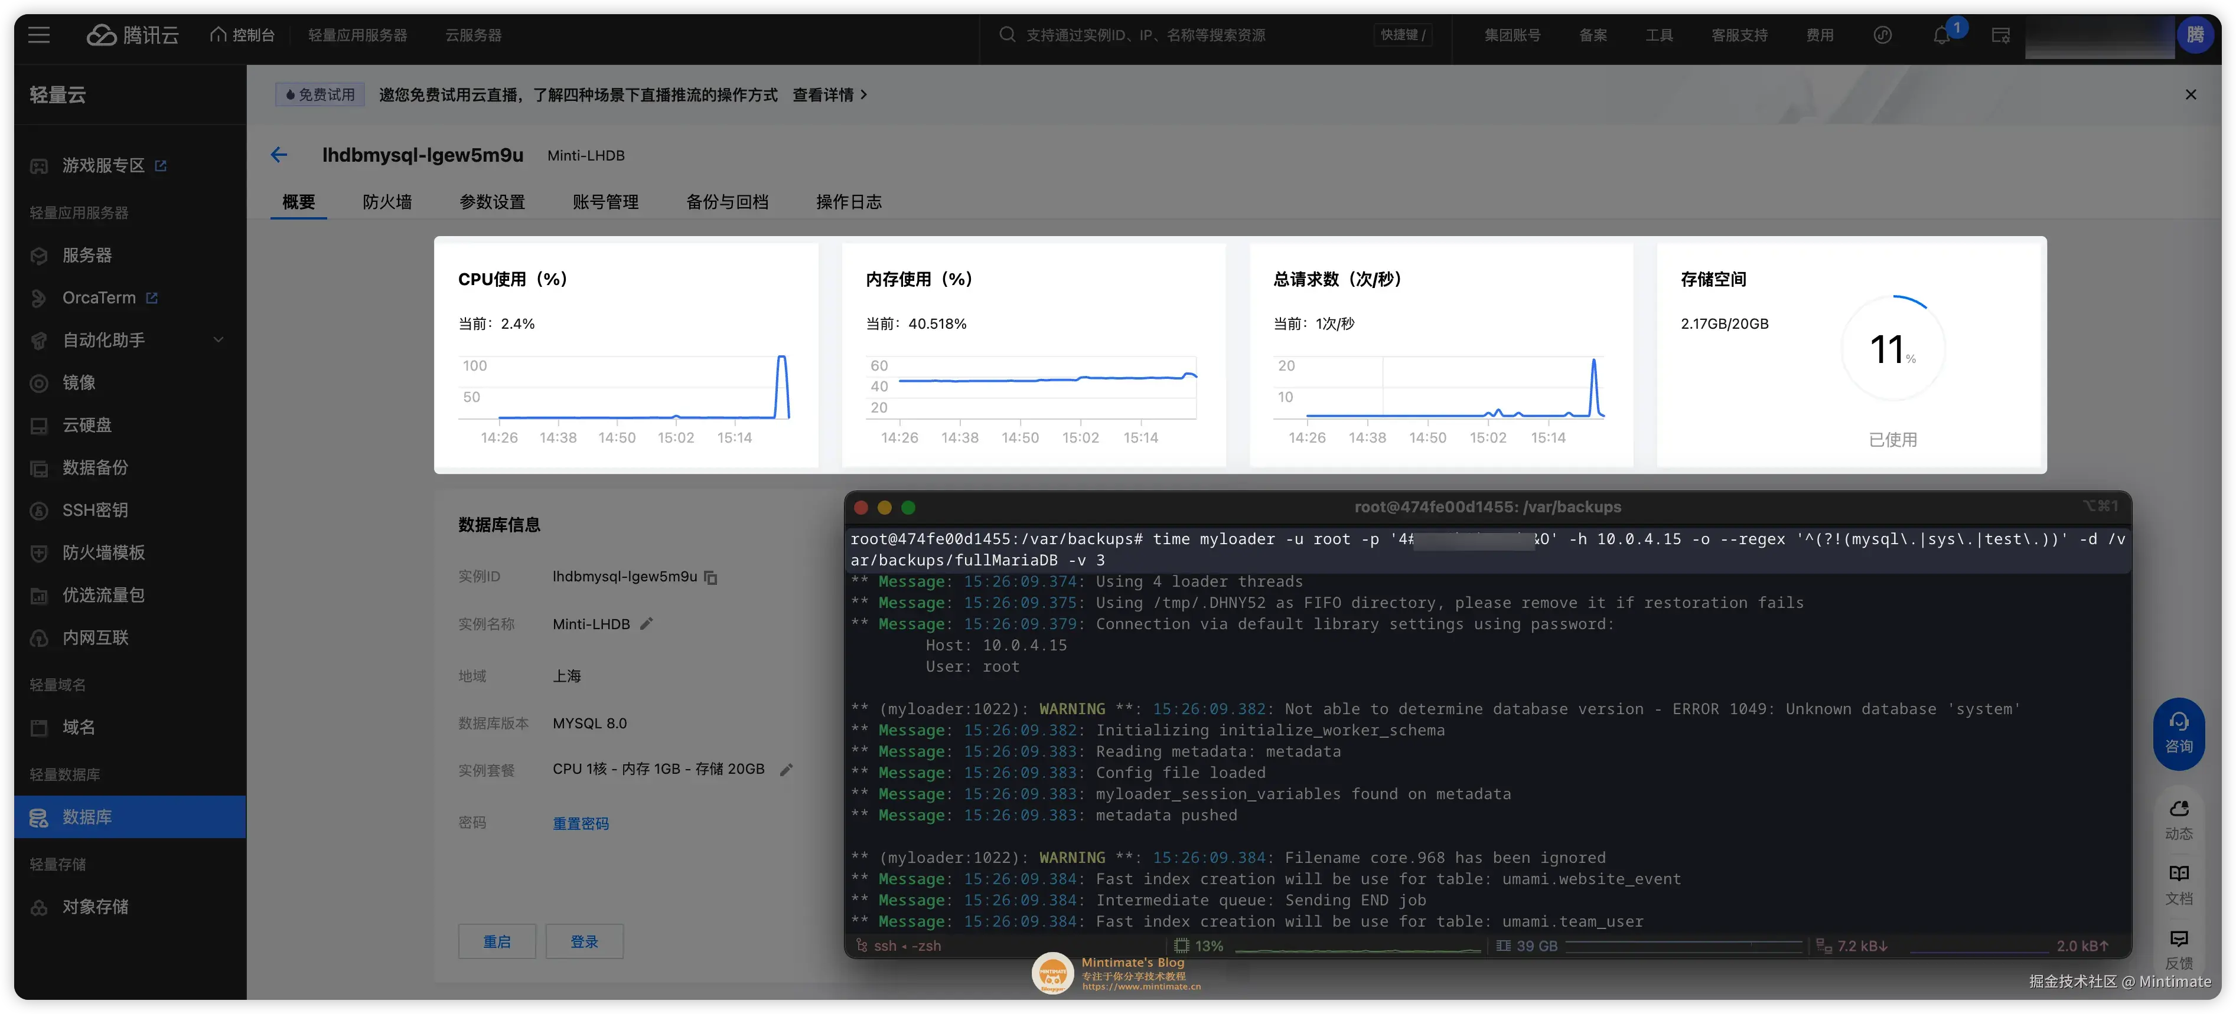Image resolution: width=2236 pixels, height=1014 pixels.
Task: Edit the instance package pencil icon
Action: [x=787, y=770]
